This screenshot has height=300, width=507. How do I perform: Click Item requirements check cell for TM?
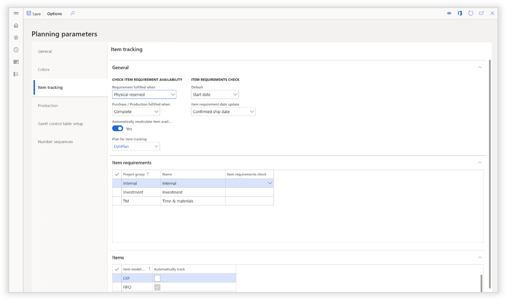(249, 201)
